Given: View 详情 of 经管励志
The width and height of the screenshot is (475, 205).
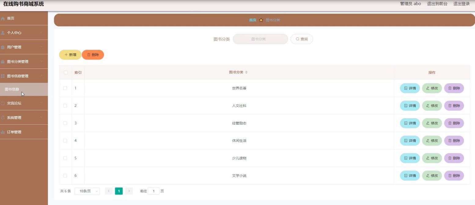Looking at the screenshot, I should pos(410,123).
